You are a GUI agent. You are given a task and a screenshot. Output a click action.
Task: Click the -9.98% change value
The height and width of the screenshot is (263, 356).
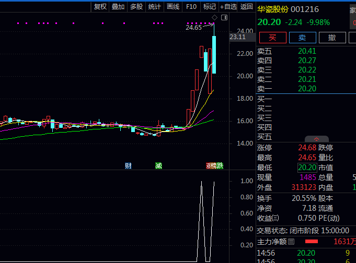pos(318,22)
